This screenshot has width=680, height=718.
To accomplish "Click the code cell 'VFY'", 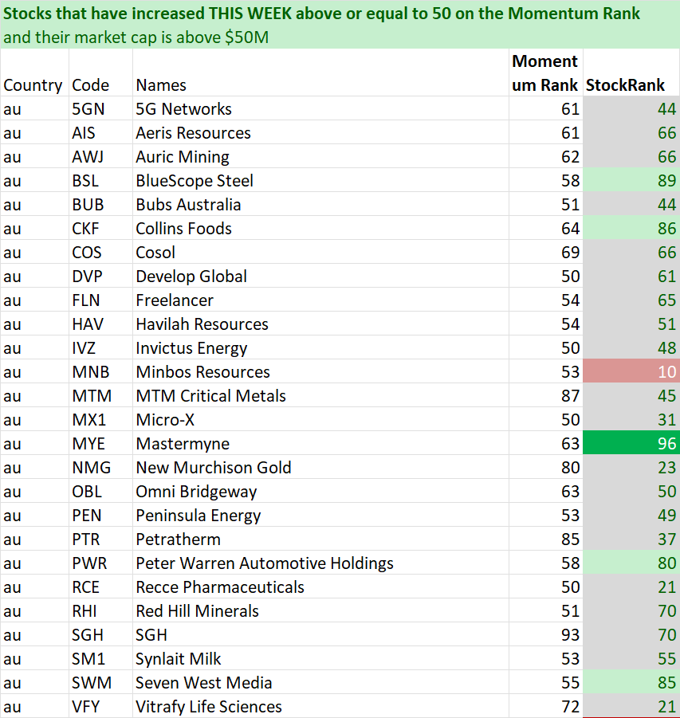I will tap(100, 706).
